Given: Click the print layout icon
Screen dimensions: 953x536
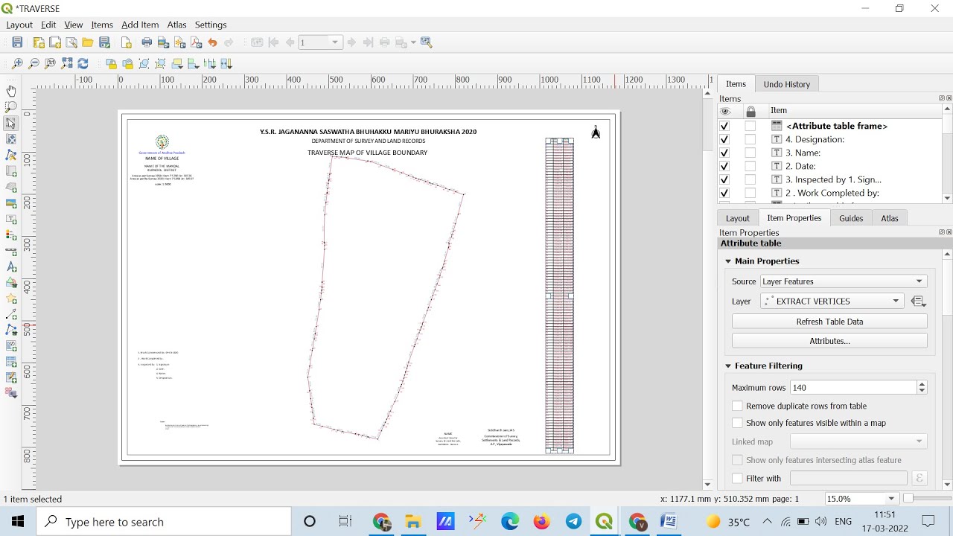Looking at the screenshot, I should [147, 42].
